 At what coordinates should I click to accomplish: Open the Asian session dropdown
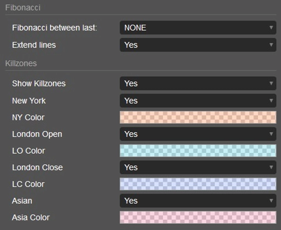(198, 201)
